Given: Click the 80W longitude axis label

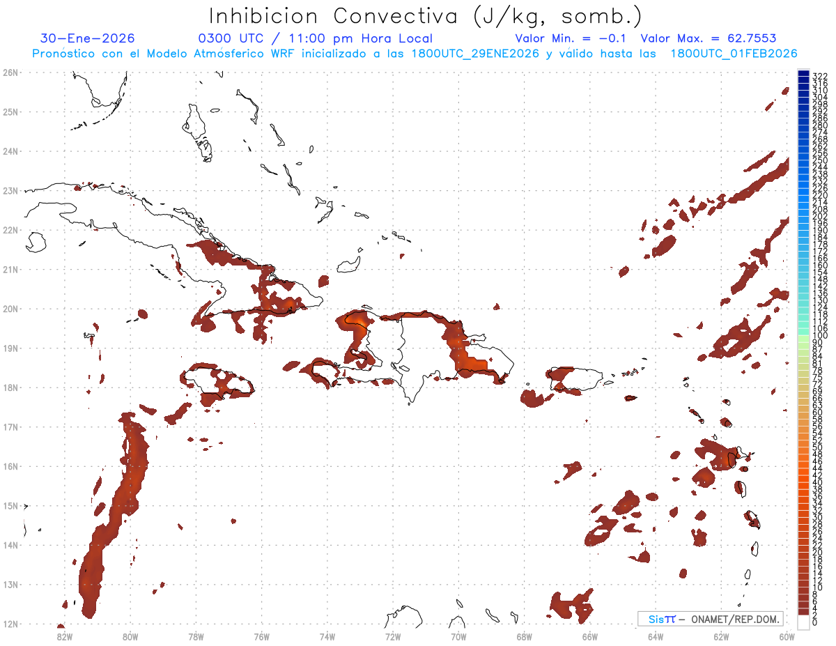Looking at the screenshot, I should pos(130,636).
